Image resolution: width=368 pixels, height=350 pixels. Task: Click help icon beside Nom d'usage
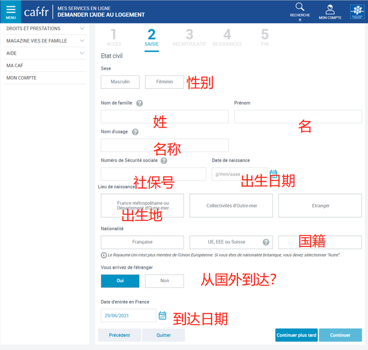tap(135, 132)
